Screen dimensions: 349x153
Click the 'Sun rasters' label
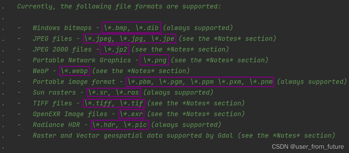(x=54, y=93)
